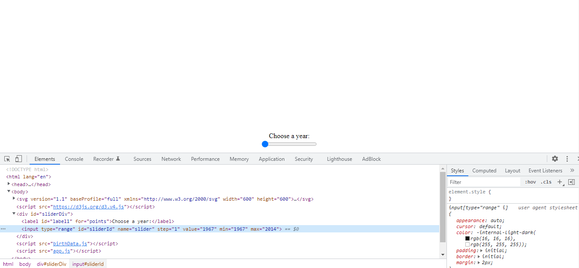Select the input sliderId element line

point(220,229)
